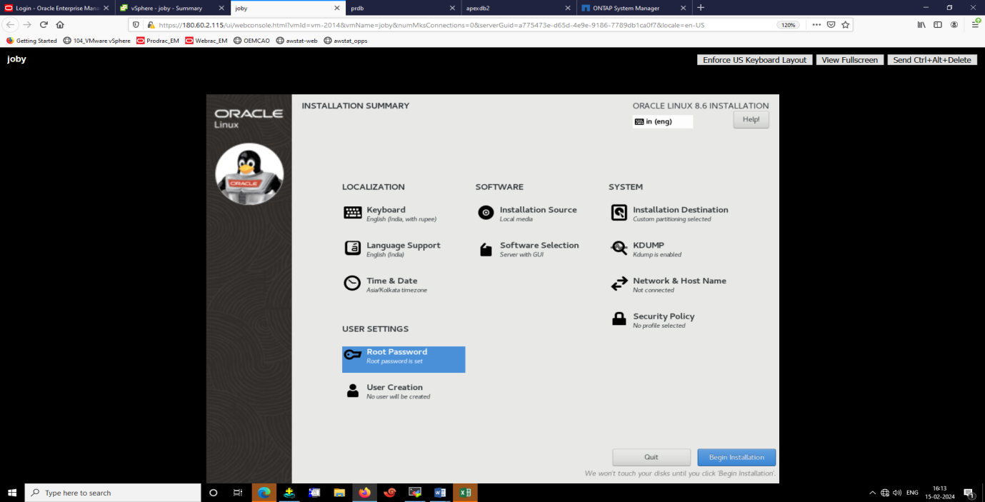Launch Microsoft Edge from the taskbar
Image resolution: width=985 pixels, height=502 pixels.
click(264, 493)
